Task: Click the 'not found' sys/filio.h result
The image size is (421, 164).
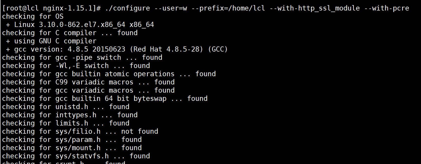Action: pos(140,132)
